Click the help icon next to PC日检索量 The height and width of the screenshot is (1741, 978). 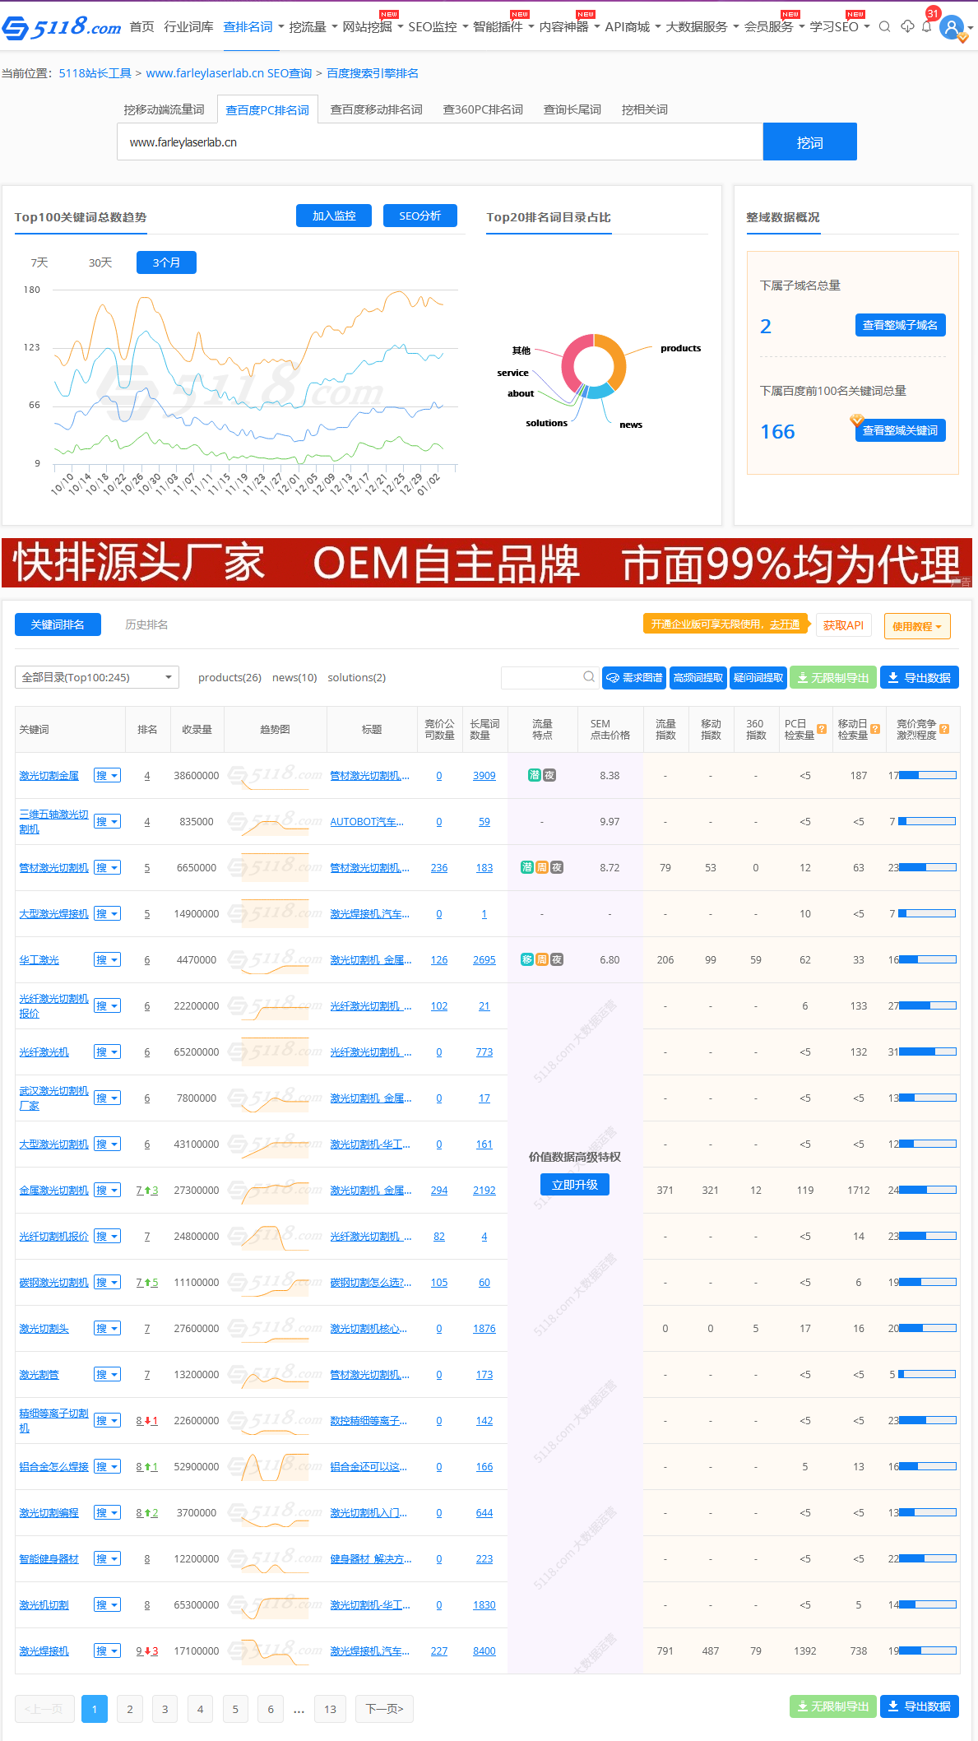pos(822,729)
